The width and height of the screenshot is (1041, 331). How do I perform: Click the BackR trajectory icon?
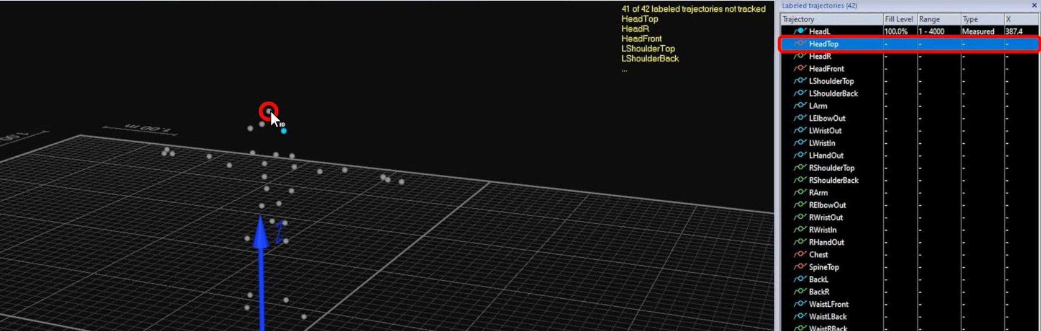(800, 291)
